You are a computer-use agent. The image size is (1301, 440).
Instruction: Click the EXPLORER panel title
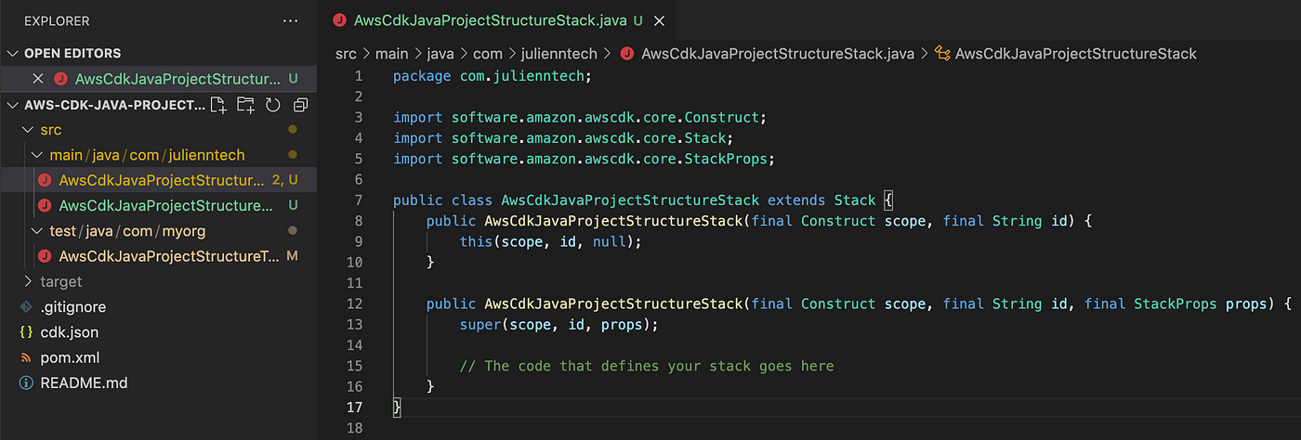coord(57,20)
